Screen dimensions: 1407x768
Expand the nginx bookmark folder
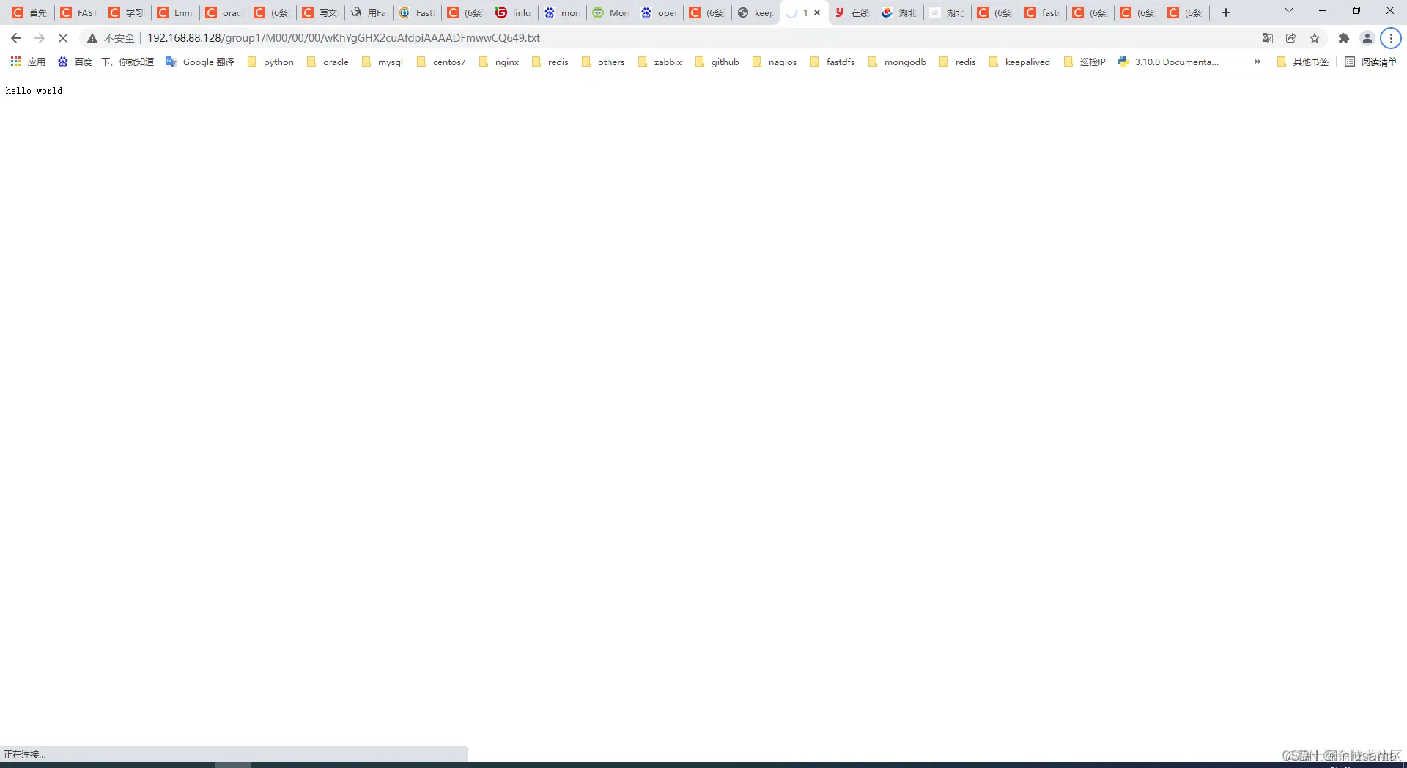click(499, 62)
